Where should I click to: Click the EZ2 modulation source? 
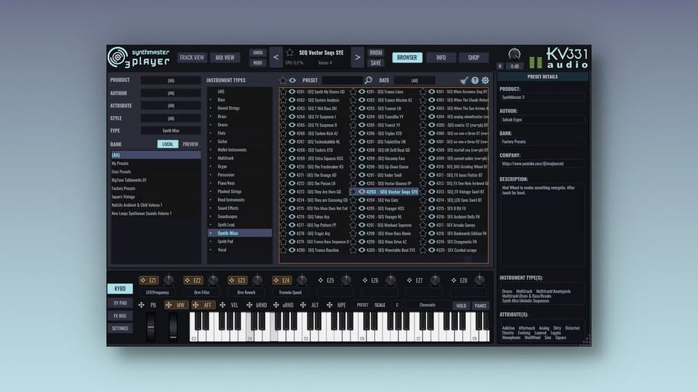(193, 280)
